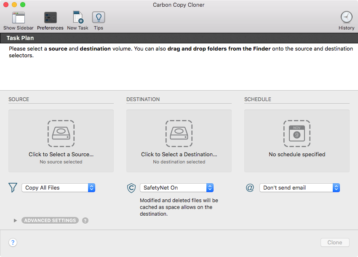Open the Tips lightbulb icon
This screenshot has width=358, height=257.
99,17
